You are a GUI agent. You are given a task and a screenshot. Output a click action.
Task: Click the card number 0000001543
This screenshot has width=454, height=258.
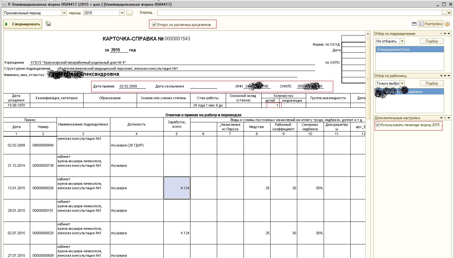tap(177, 39)
